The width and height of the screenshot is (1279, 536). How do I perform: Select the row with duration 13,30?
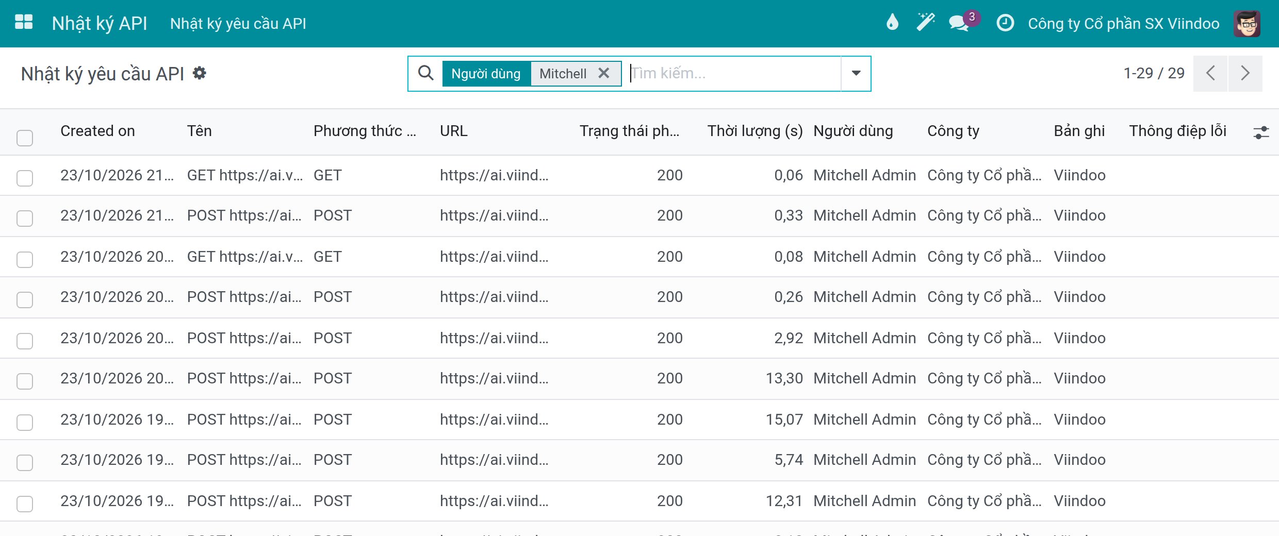coord(25,381)
